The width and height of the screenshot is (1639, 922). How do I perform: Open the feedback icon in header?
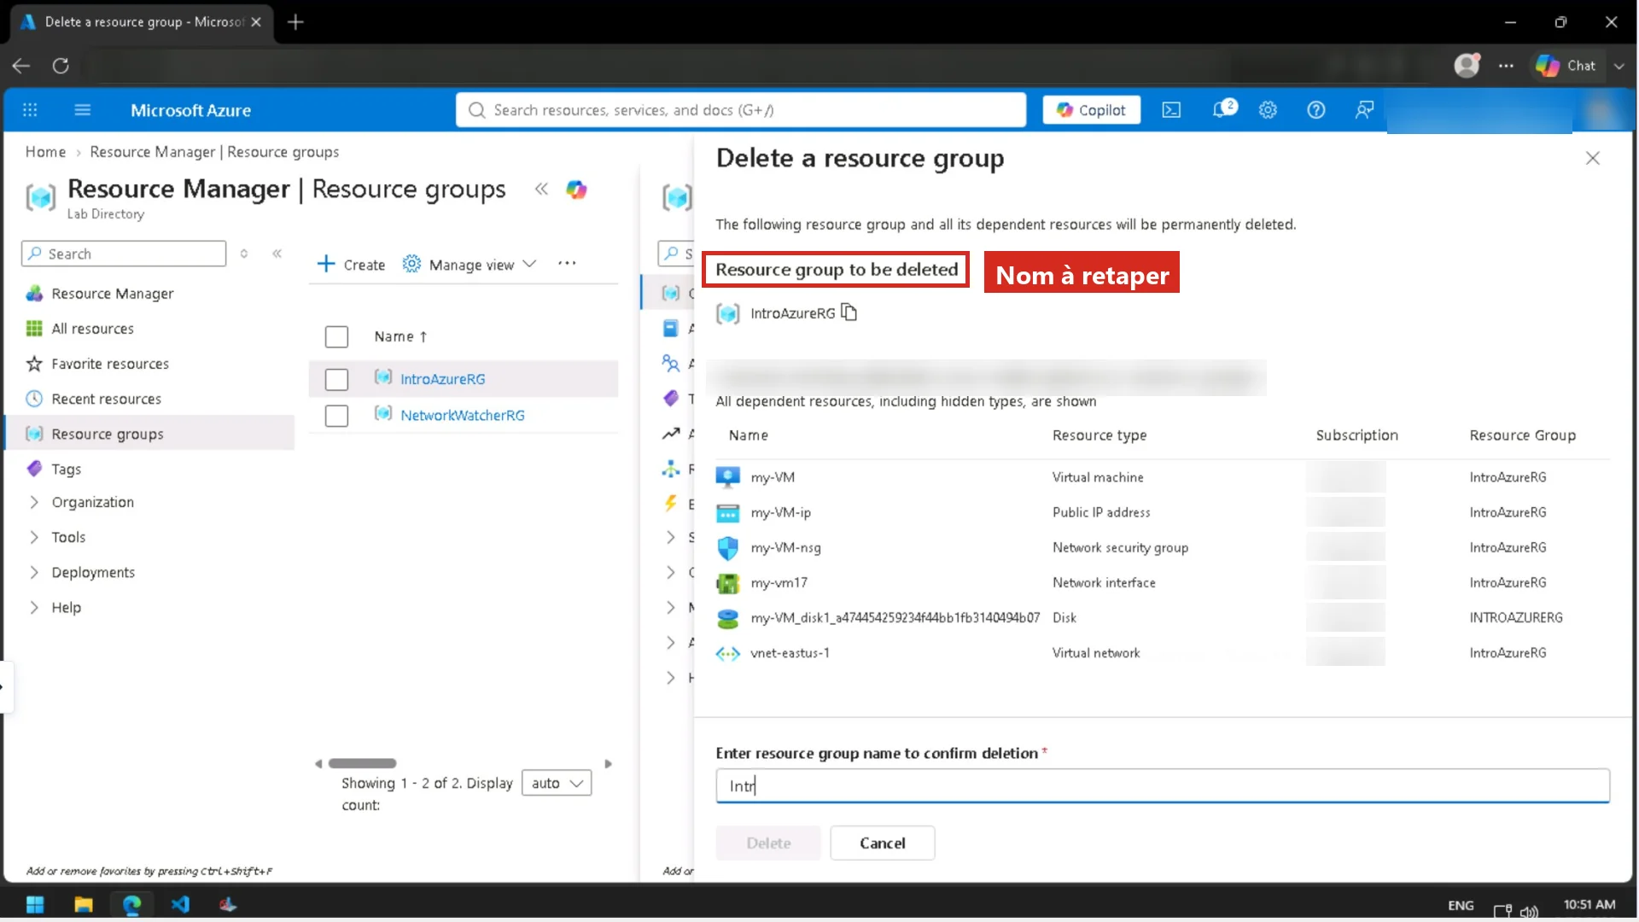click(x=1364, y=110)
